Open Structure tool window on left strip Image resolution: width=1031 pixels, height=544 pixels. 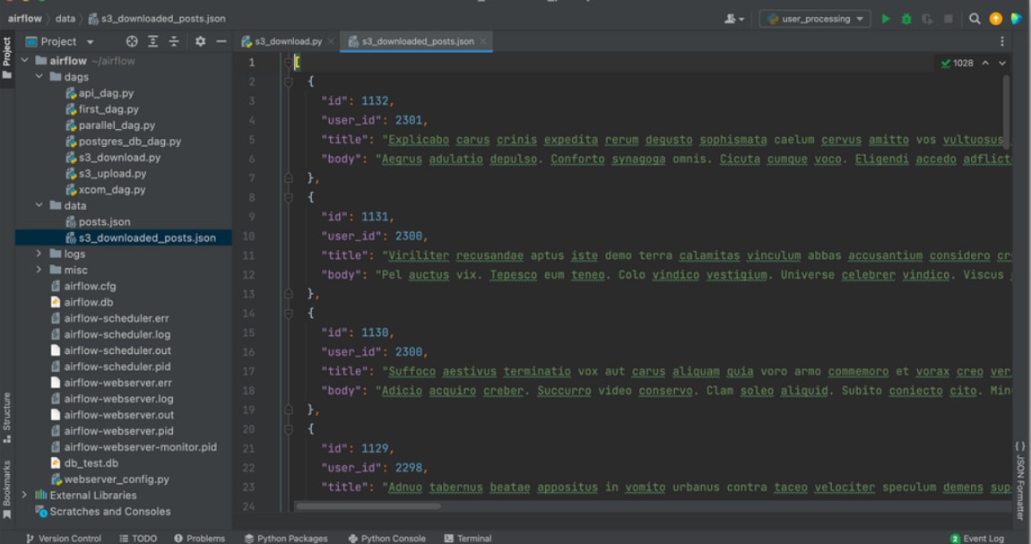[6, 418]
